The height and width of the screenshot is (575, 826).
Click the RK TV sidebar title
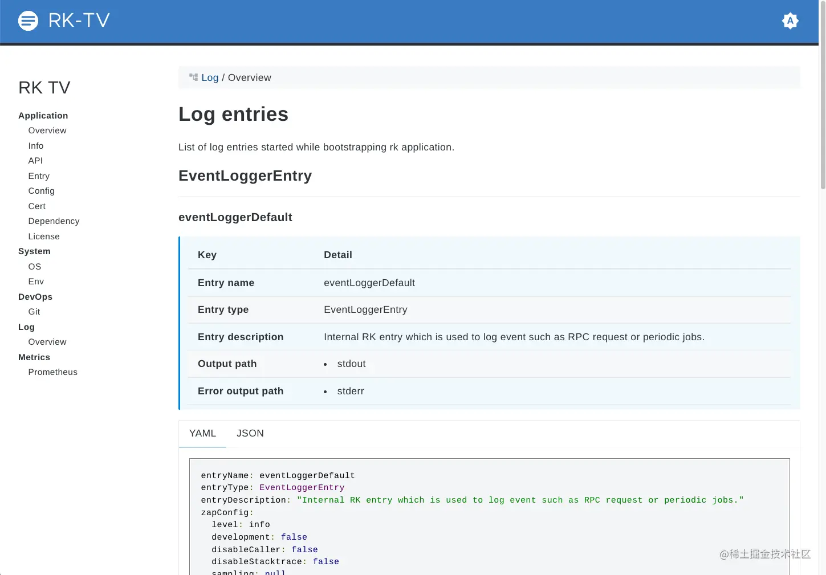[x=44, y=87]
